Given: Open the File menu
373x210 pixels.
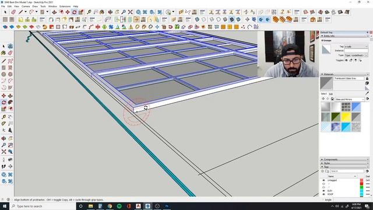Looking at the screenshot, I should 3,6.
